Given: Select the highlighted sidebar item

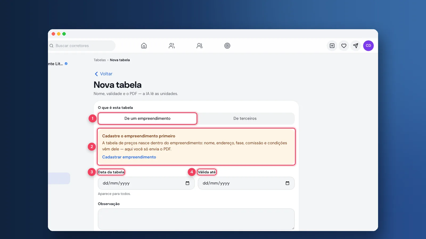Looking at the screenshot, I should (x=59, y=178).
